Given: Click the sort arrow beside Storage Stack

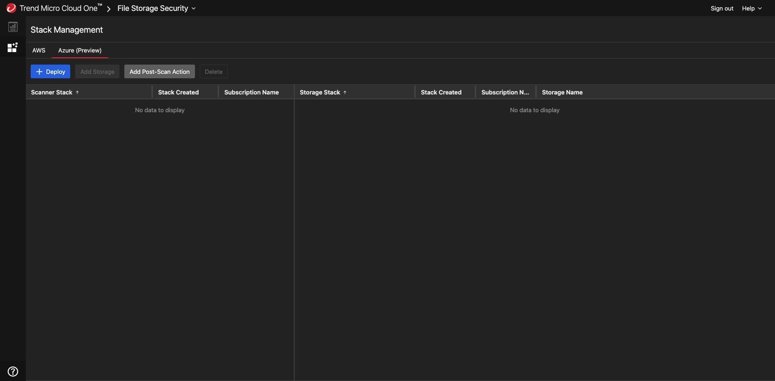Looking at the screenshot, I should 345,92.
